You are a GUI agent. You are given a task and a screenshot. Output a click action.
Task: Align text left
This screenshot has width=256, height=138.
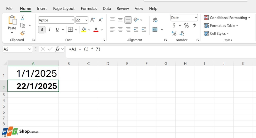pyautogui.click(x=112, y=29)
